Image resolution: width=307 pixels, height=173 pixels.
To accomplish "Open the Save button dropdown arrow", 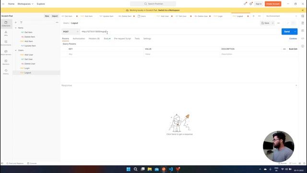I will tap(273, 23).
